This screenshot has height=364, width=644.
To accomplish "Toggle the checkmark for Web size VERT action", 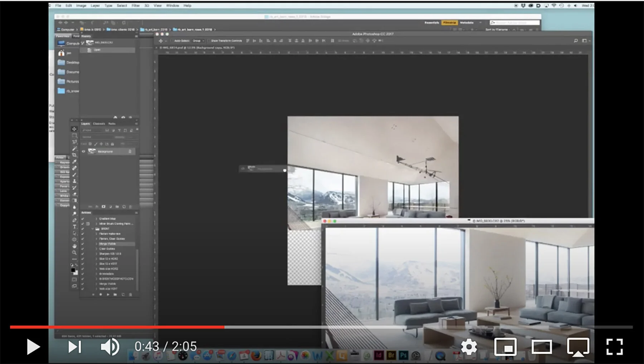I will pos(83,289).
